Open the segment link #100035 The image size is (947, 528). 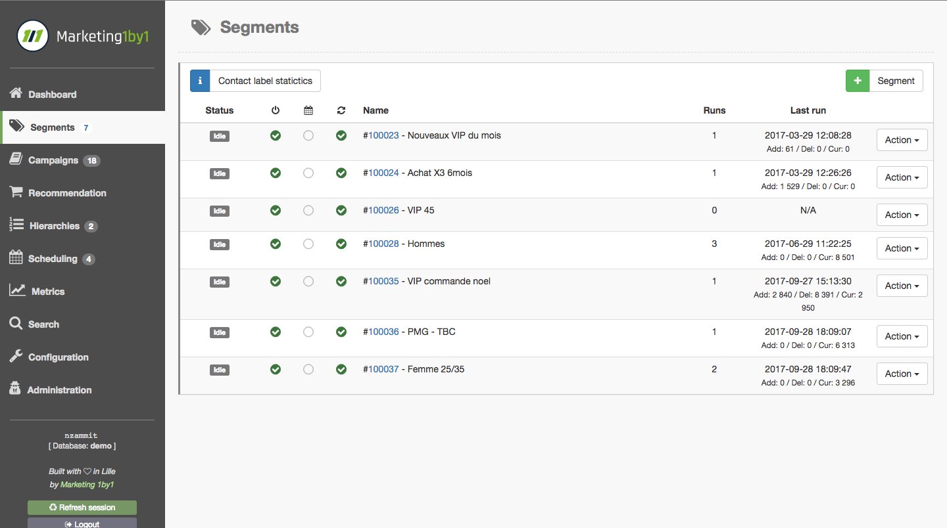(383, 281)
